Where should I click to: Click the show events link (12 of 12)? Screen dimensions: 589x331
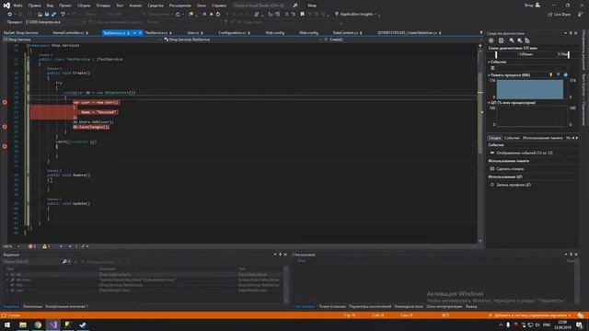(x=524, y=154)
